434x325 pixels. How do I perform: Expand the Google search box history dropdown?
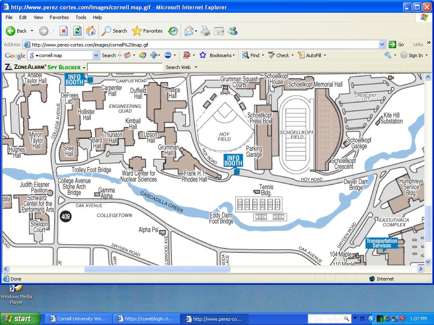point(96,55)
